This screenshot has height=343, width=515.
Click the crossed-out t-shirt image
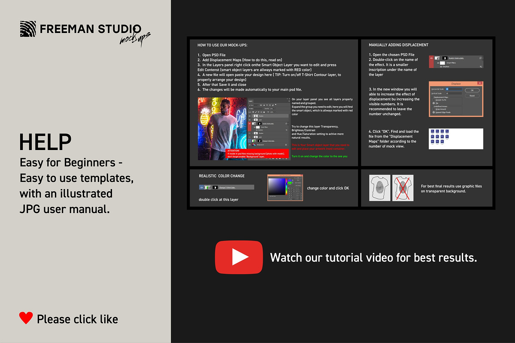[403, 188]
